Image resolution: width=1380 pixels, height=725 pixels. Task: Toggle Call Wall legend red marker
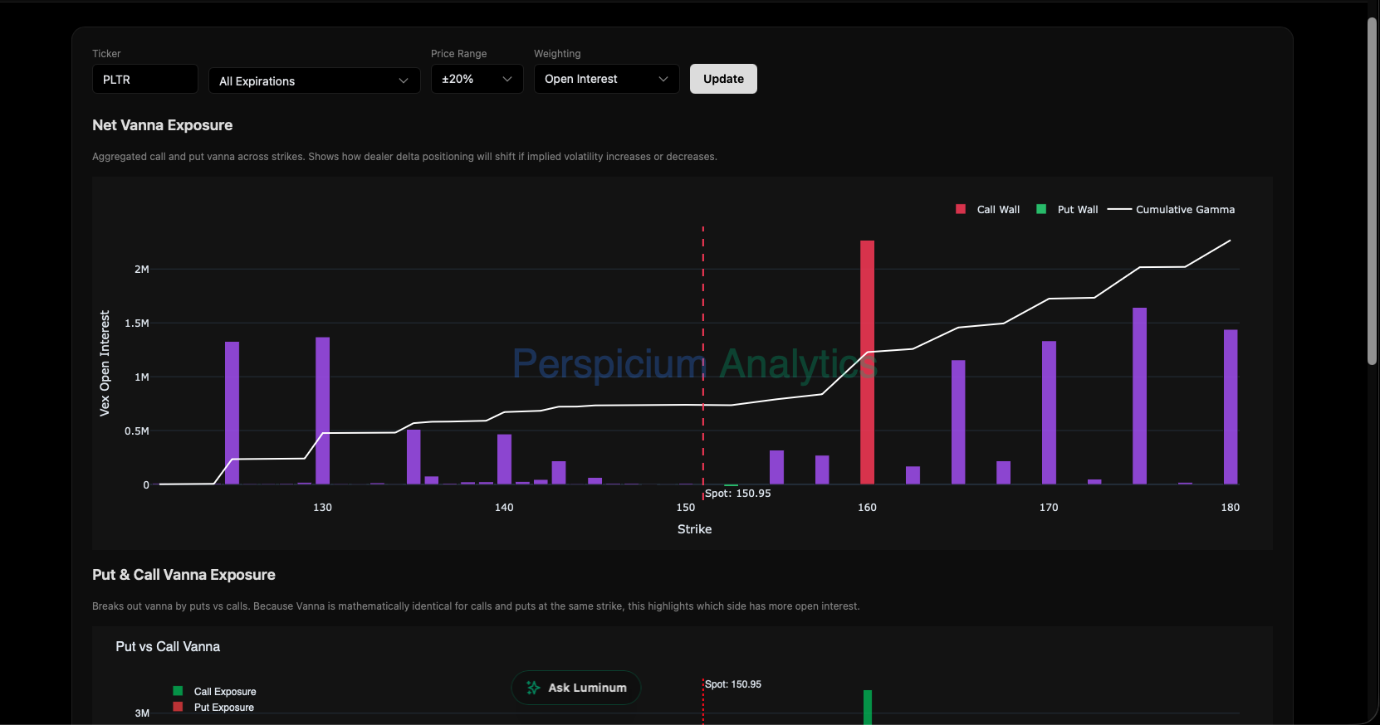961,209
